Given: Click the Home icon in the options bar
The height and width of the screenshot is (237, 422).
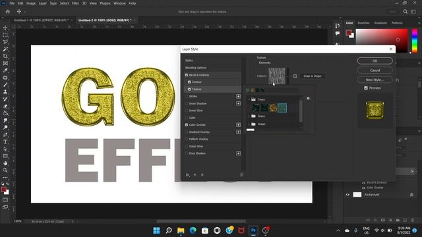Looking at the screenshot, I should point(8,12).
